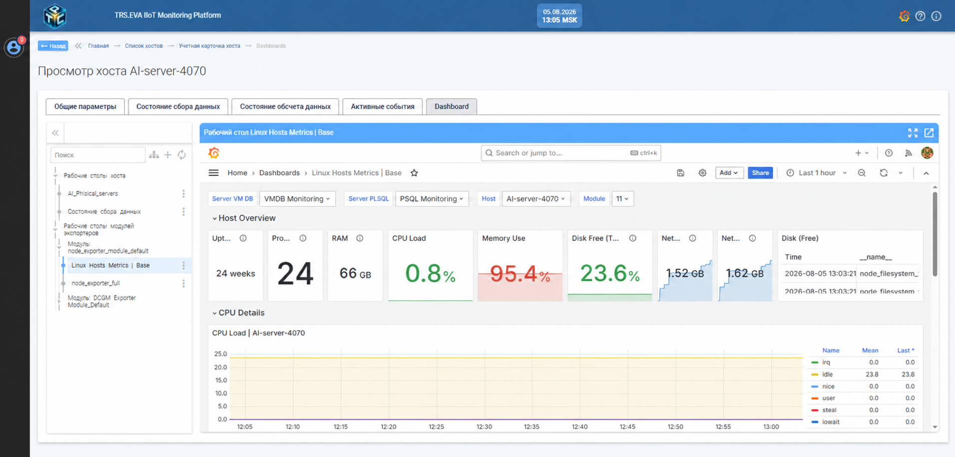Toggle the idle series in the legend
Screen dimensions: 955x457
[827, 375]
